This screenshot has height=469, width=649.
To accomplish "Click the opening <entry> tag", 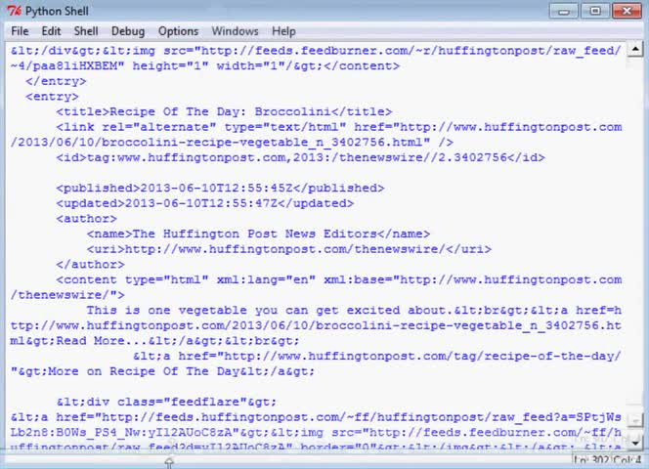I will 52,97.
